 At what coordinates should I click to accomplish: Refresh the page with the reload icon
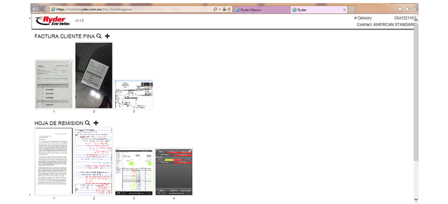229,9
